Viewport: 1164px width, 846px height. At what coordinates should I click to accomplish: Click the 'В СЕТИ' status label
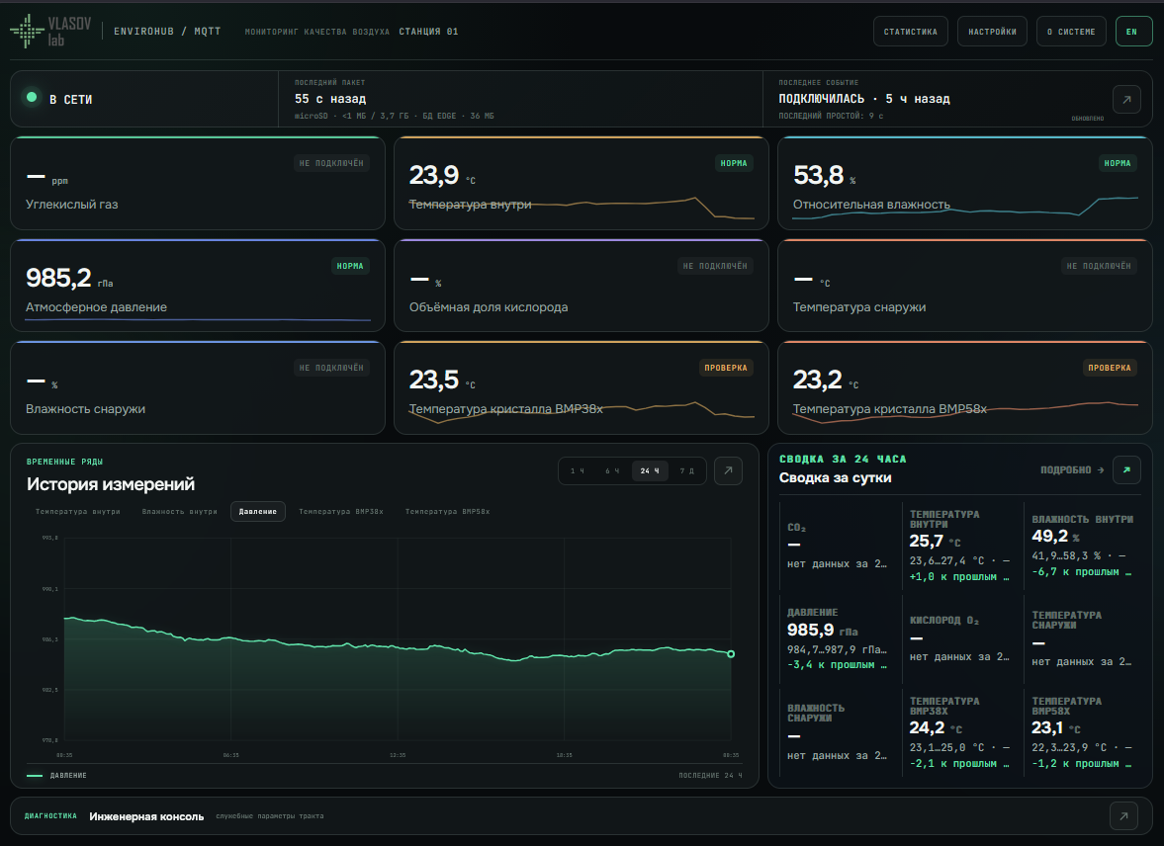(x=70, y=100)
